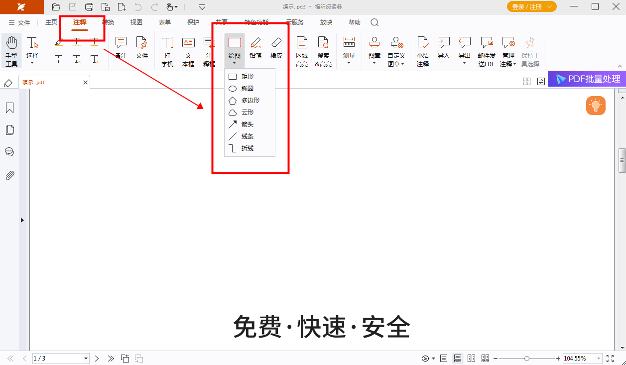626x365 pixels.
Task: Open the zoom percentage dropdown
Action: [598, 359]
